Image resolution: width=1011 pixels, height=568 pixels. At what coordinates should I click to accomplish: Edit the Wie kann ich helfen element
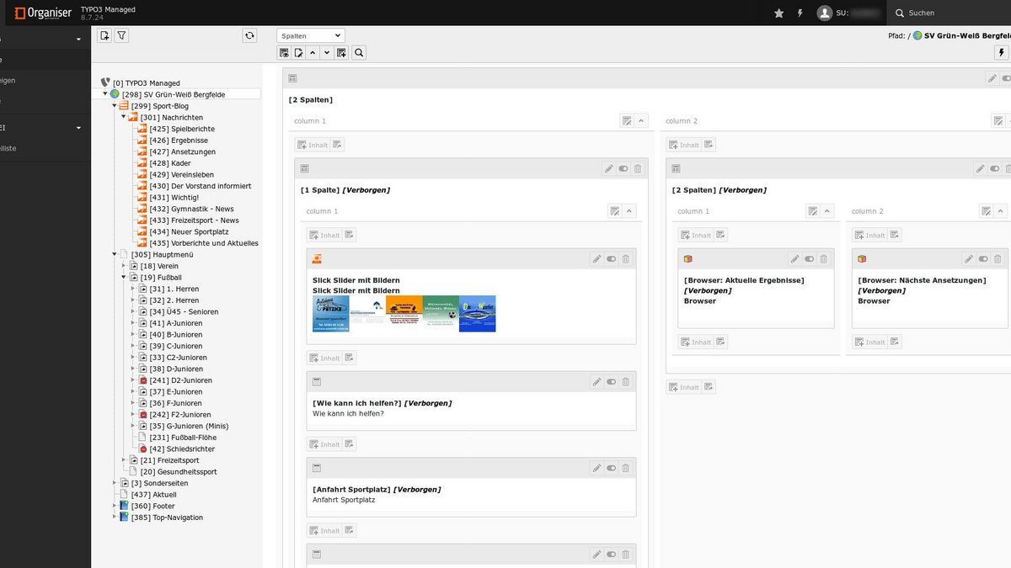(x=596, y=382)
